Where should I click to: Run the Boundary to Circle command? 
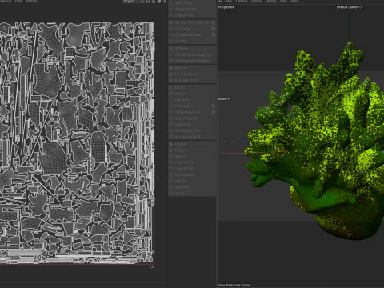click(192, 130)
